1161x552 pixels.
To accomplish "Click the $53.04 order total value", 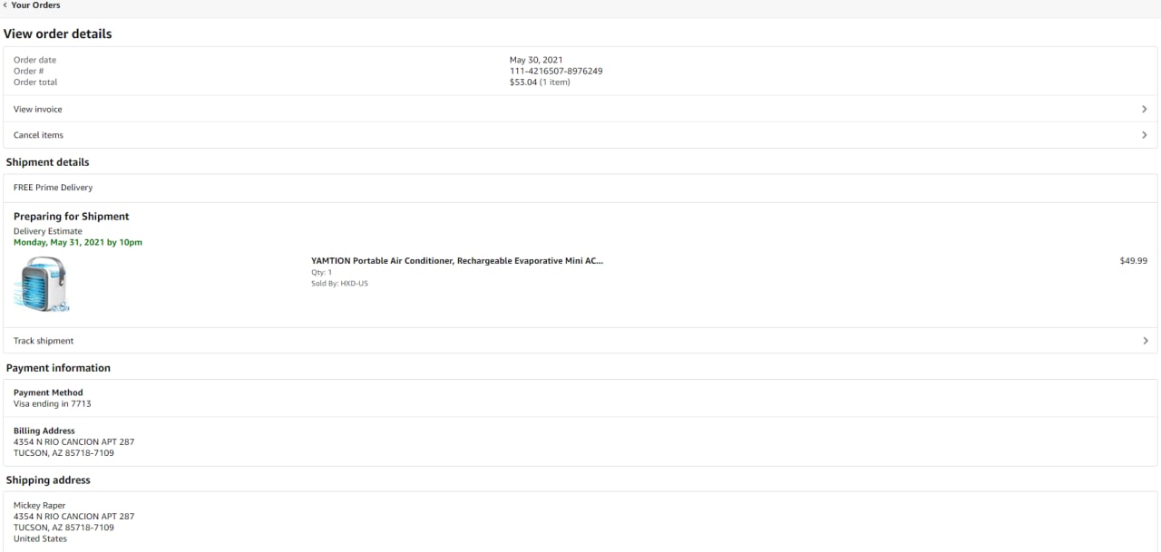I will pos(522,82).
